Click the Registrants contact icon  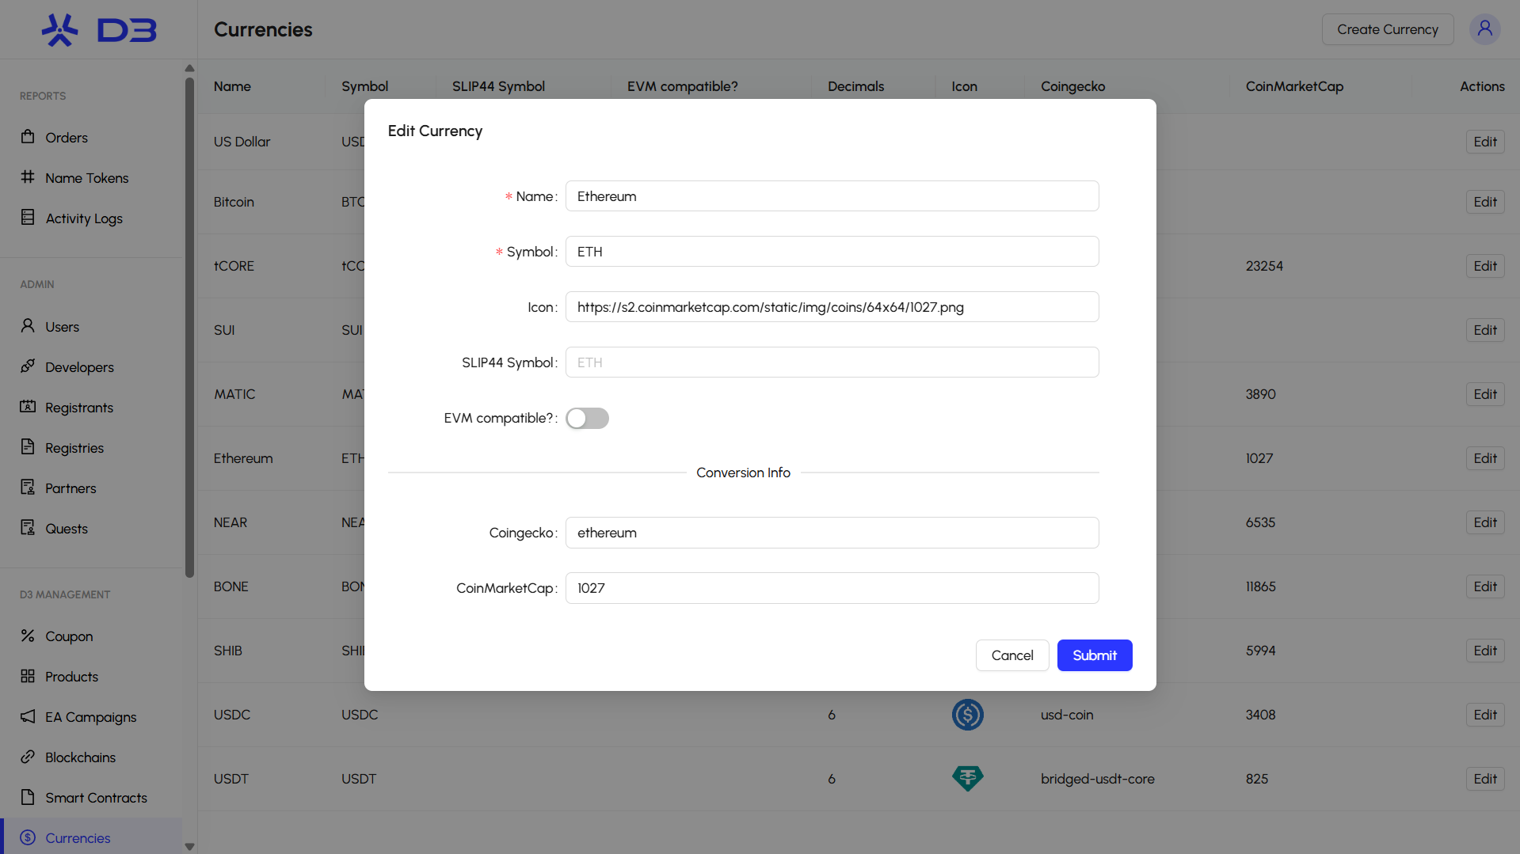point(28,406)
